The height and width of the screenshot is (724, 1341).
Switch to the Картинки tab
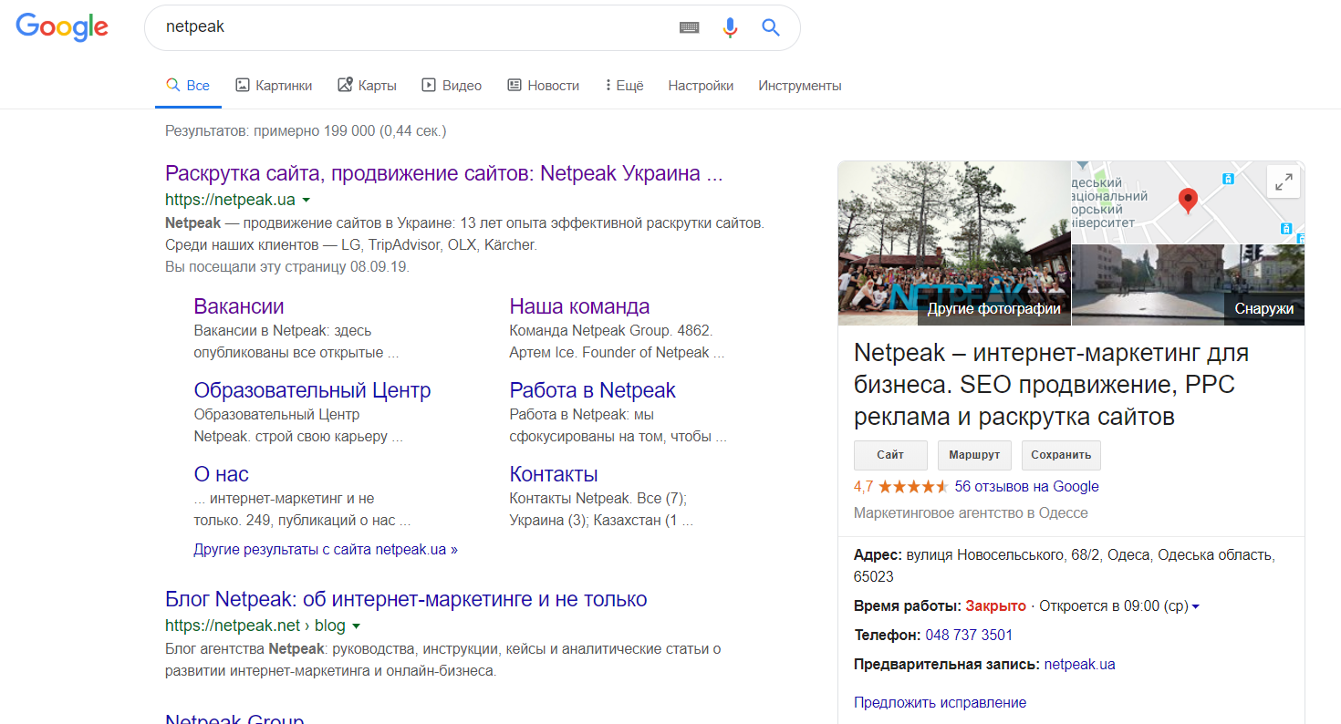click(274, 86)
